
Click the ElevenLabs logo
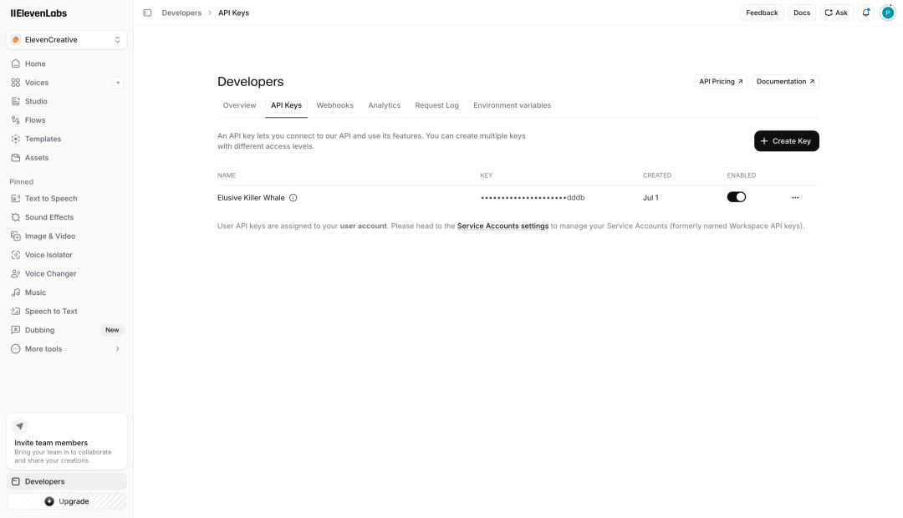click(x=38, y=13)
